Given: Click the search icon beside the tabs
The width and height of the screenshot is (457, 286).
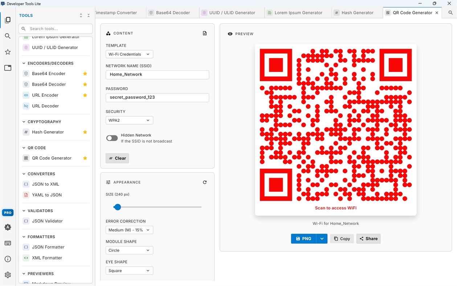Looking at the screenshot, I should pyautogui.click(x=450, y=13).
